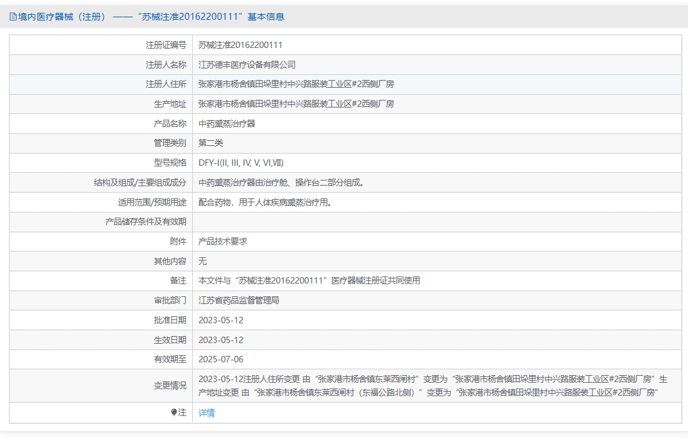Select the 备注 remark text

[x=309, y=280]
